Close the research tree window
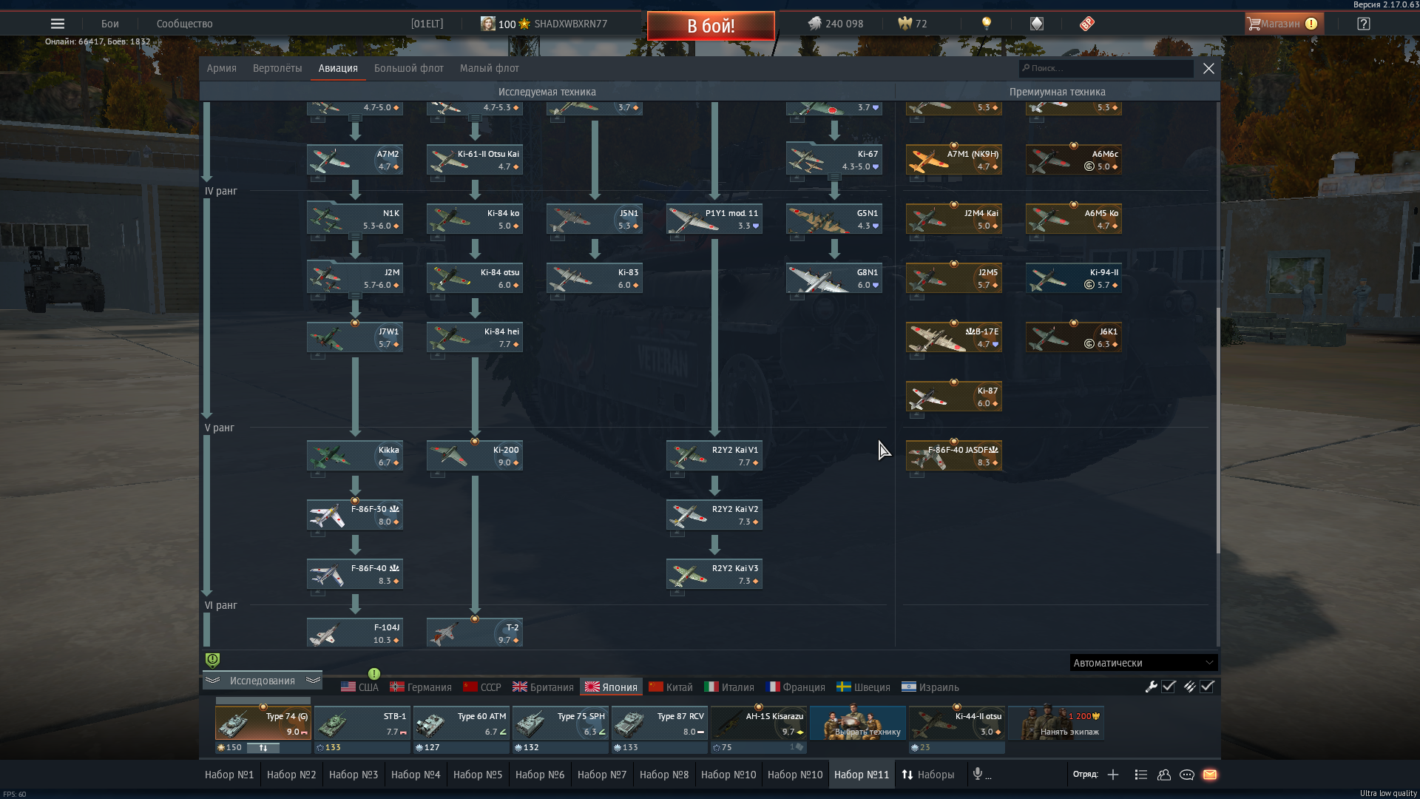Image resolution: width=1420 pixels, height=799 pixels. tap(1208, 68)
